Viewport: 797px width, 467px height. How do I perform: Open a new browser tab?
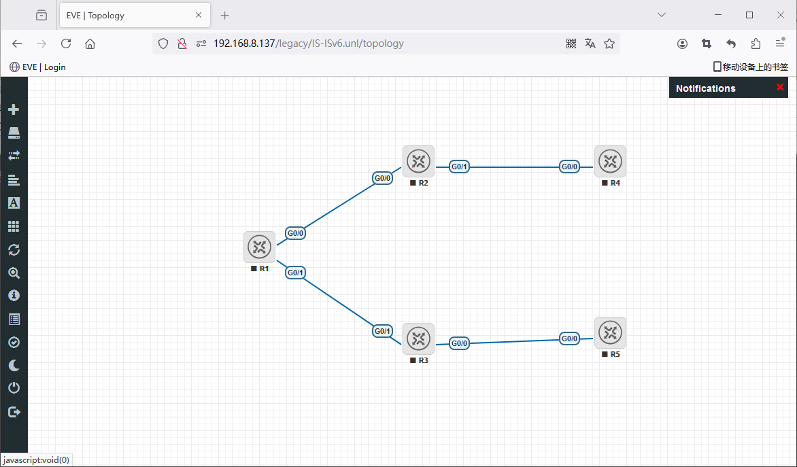click(x=225, y=15)
